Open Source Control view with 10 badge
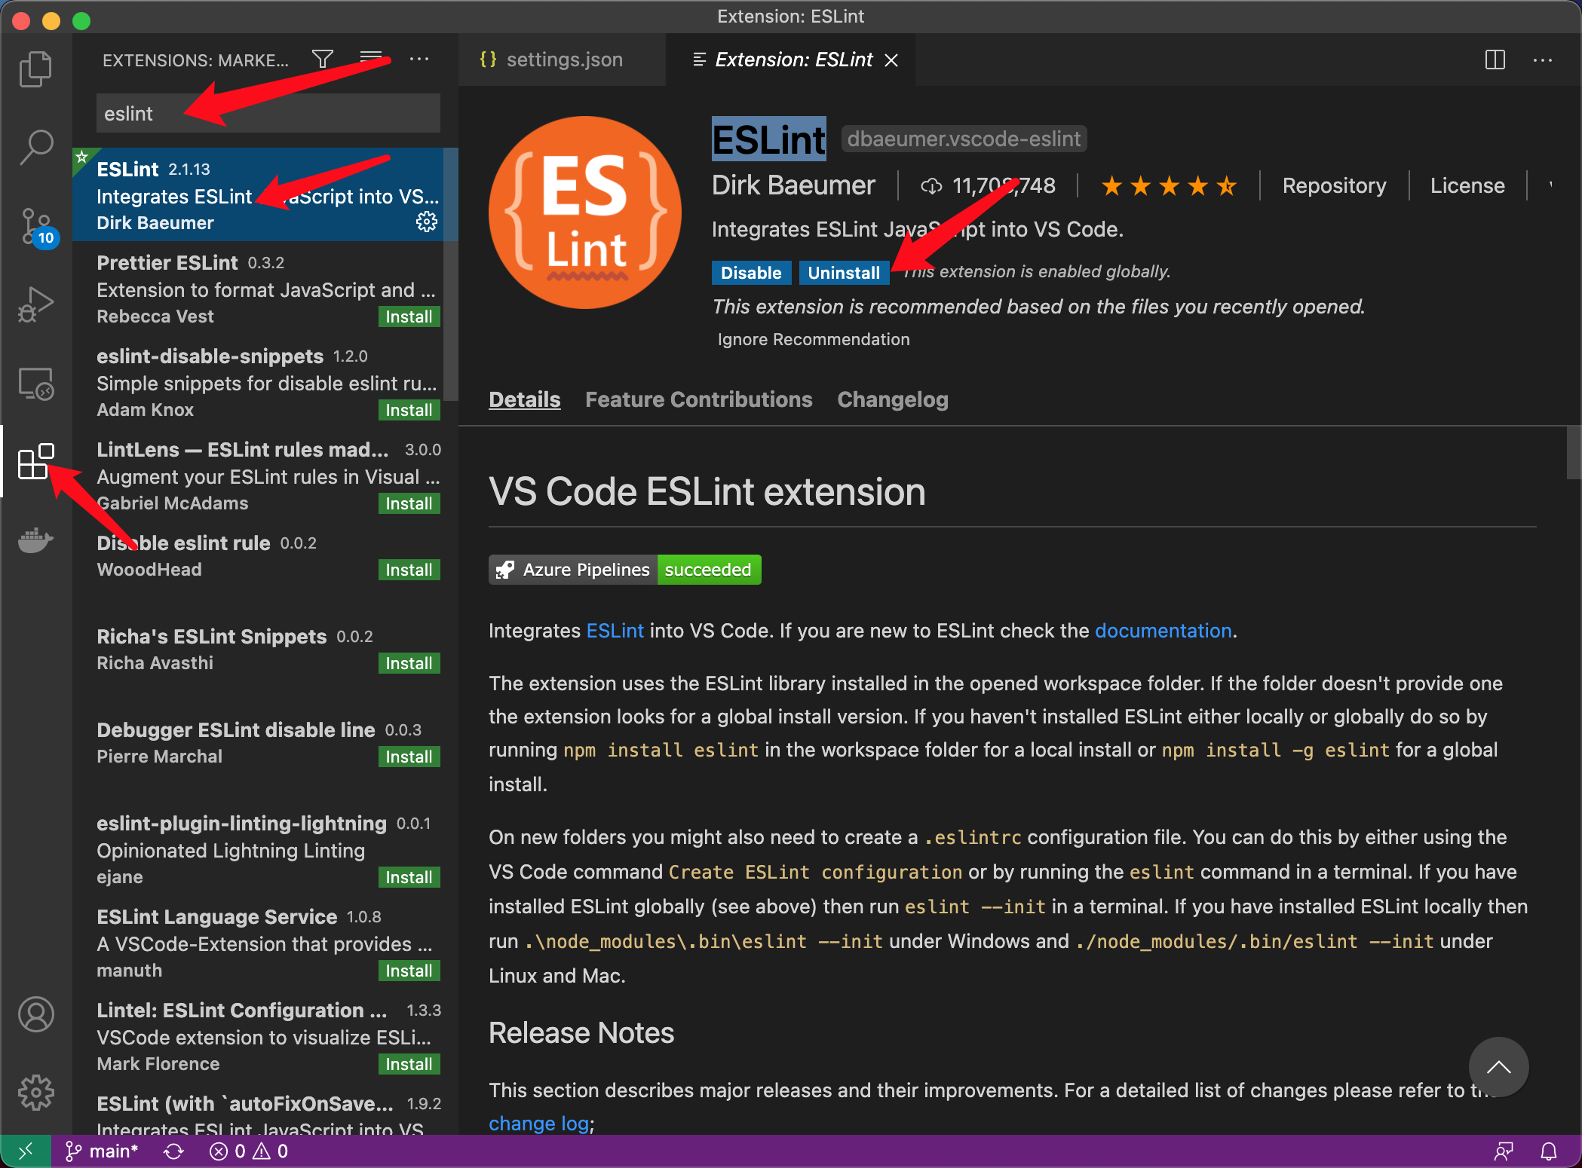 click(x=35, y=226)
